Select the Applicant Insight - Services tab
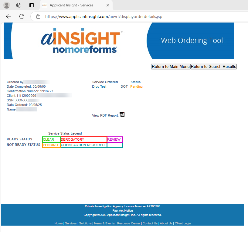The height and width of the screenshot is (232, 248). click(71, 5)
